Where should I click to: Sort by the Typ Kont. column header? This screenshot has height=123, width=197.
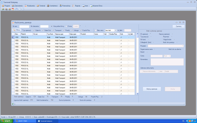(51, 34)
